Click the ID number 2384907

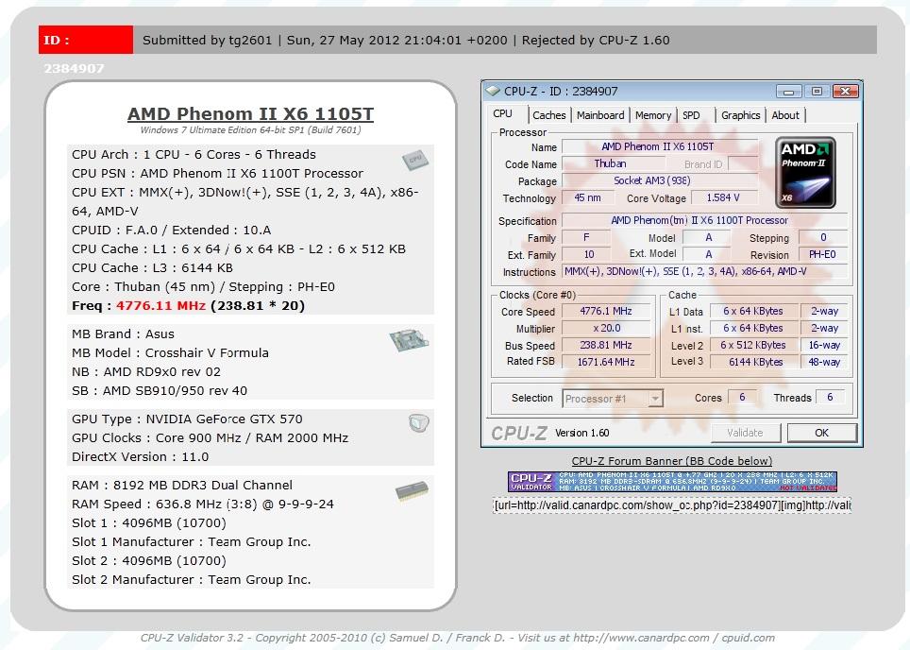point(75,69)
